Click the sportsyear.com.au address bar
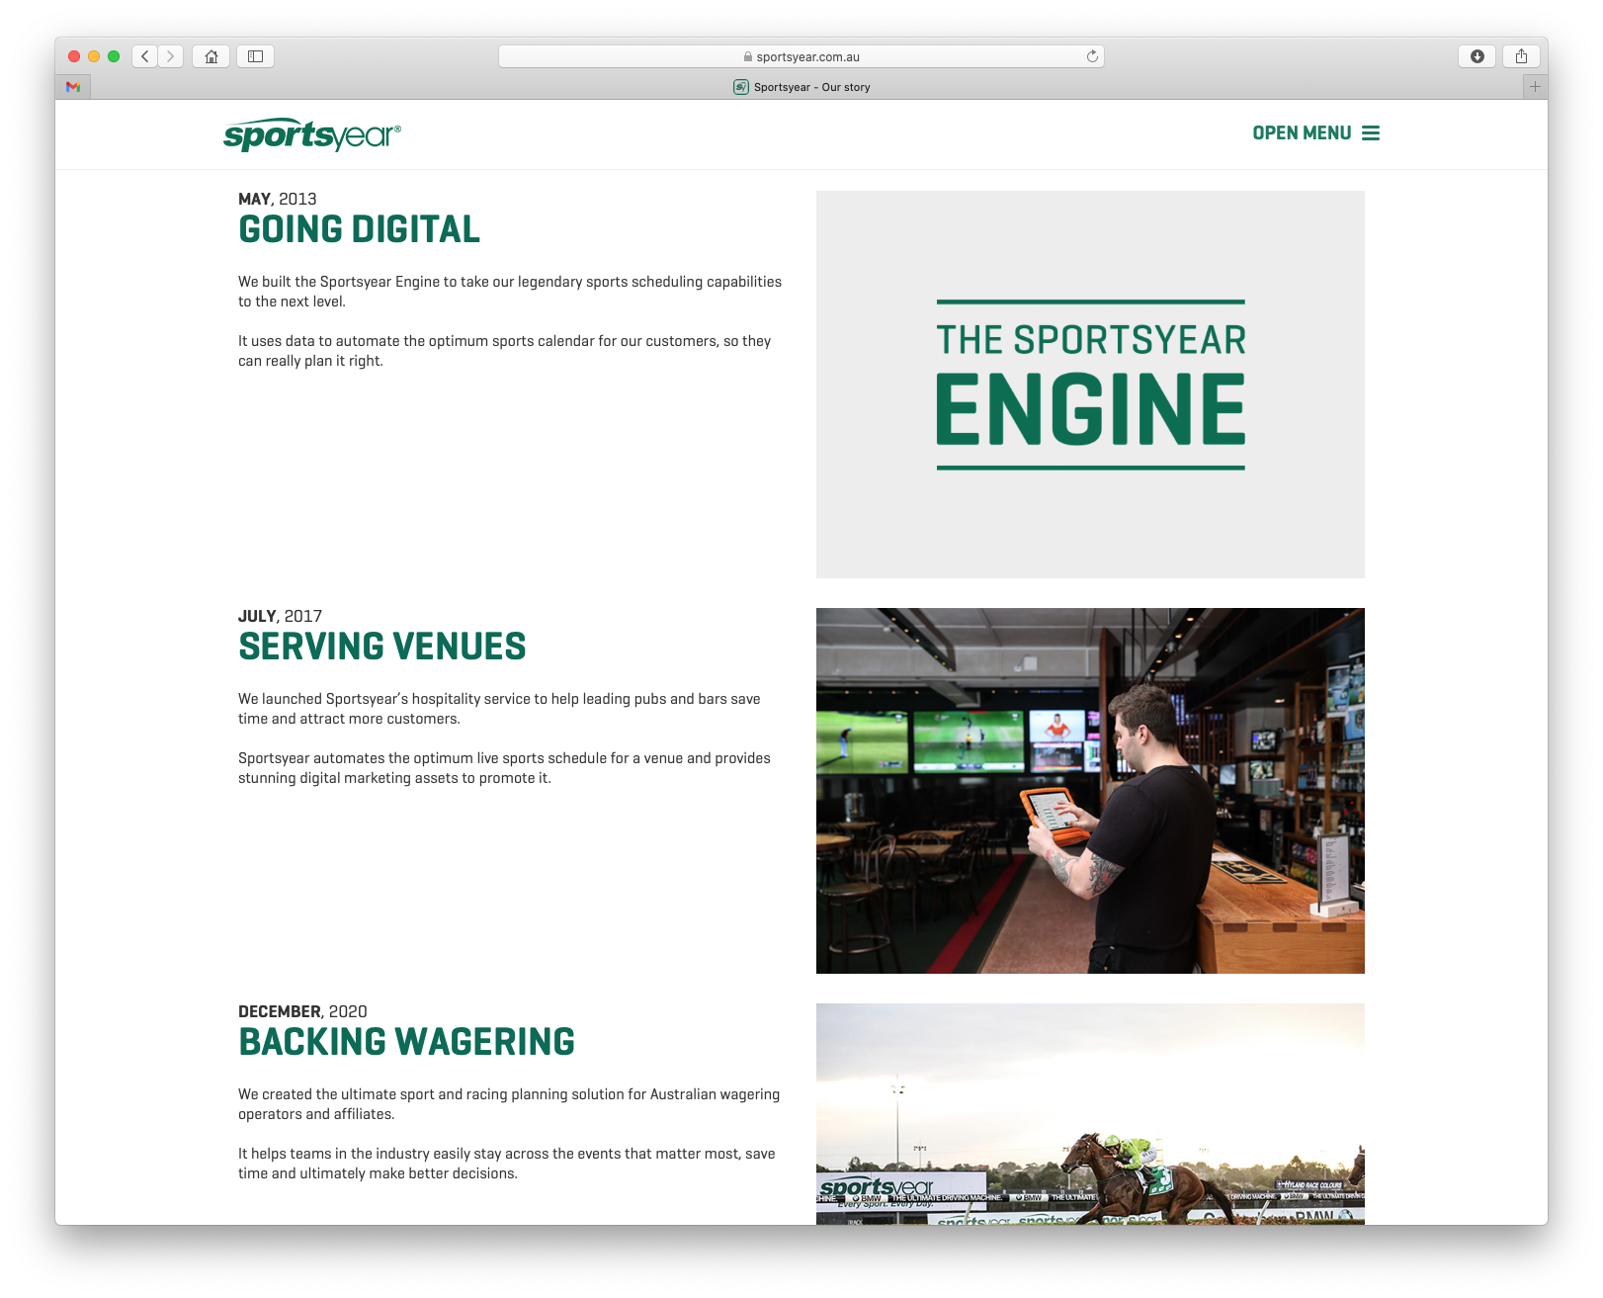 (801, 56)
